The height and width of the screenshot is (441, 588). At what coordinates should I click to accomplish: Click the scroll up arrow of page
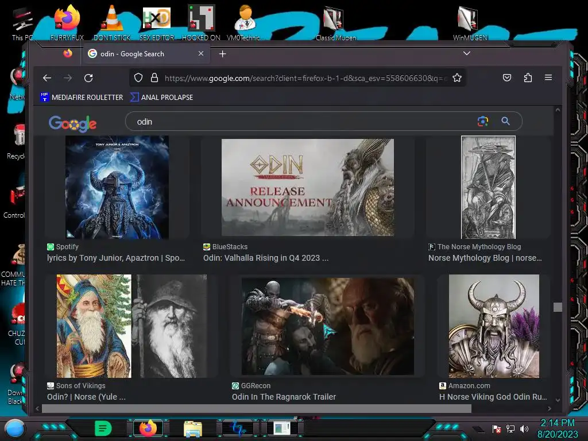point(558,110)
